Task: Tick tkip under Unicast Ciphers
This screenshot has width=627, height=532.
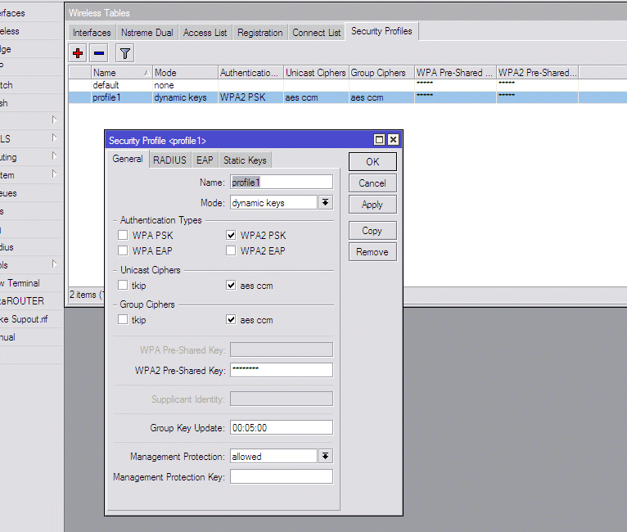Action: pos(123,285)
